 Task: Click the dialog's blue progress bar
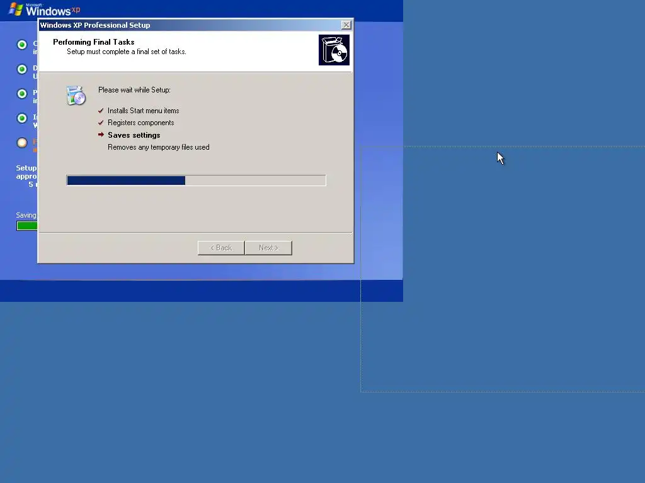[197, 180]
